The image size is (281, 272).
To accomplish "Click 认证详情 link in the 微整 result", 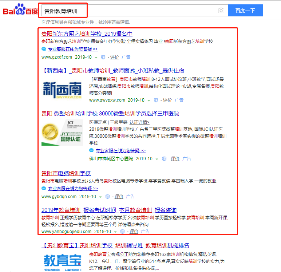I will (x=139, y=122).
